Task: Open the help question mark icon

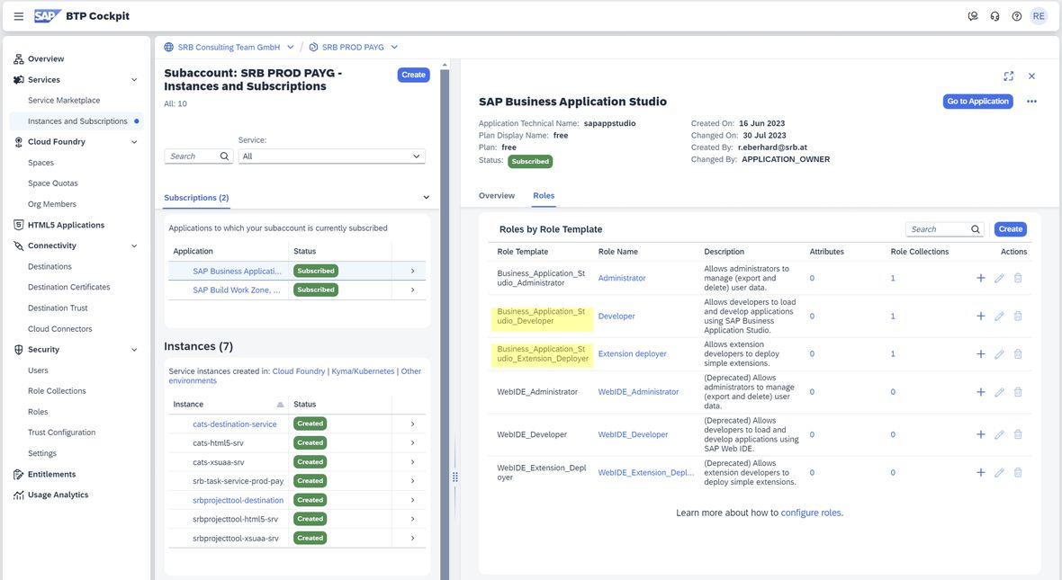Action: tap(1017, 16)
